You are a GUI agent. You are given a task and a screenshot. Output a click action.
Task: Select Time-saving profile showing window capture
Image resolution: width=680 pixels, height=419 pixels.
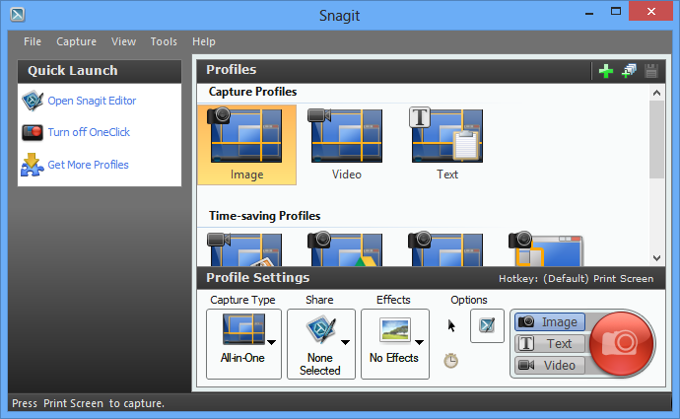point(546,249)
